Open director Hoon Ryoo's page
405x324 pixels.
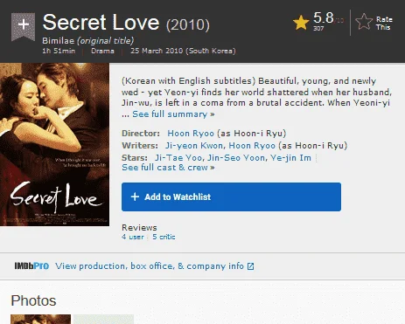coord(191,134)
